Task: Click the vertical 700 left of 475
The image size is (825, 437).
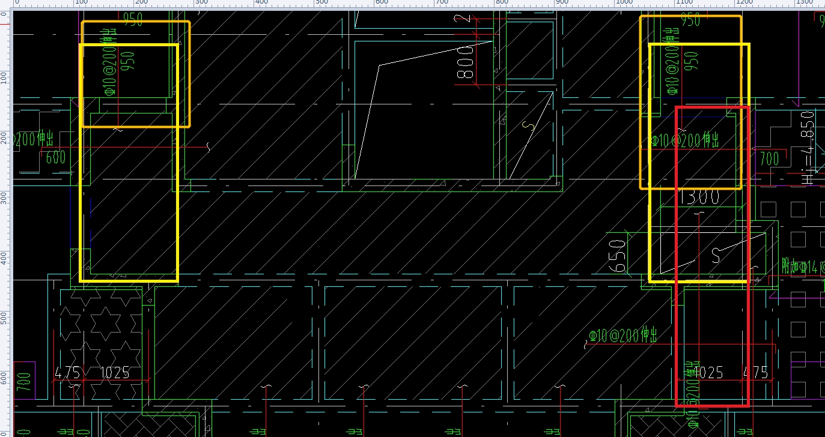Action: pos(23,382)
